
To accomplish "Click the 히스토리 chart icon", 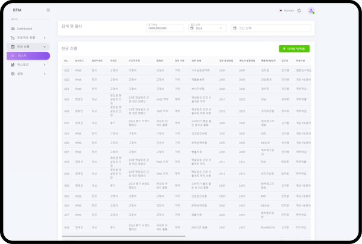I will coord(13,65).
